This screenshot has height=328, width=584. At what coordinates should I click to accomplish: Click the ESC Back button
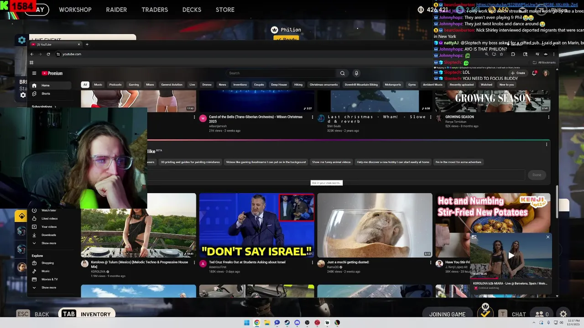pyautogui.click(x=33, y=314)
